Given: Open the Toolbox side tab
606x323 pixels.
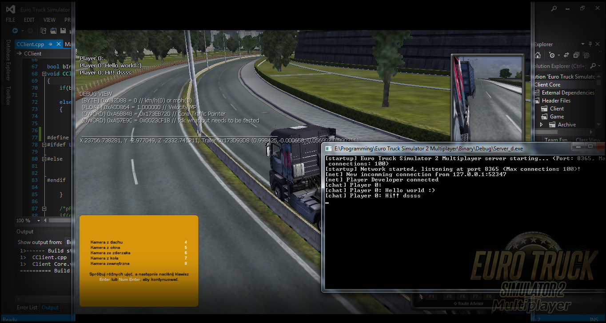Looking at the screenshot, I should 8,95.
